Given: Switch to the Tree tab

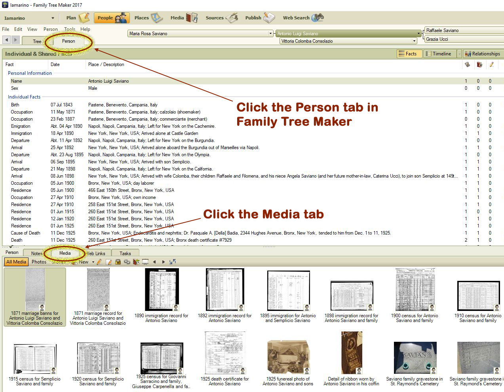Looking at the screenshot, I should point(37,41).
